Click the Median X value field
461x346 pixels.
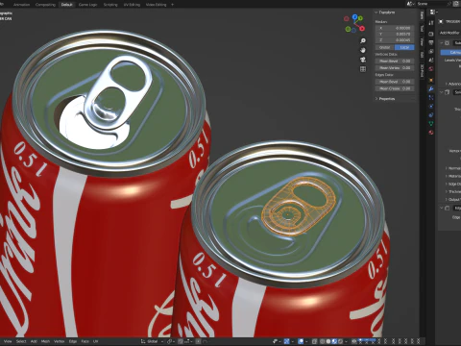[395, 28]
